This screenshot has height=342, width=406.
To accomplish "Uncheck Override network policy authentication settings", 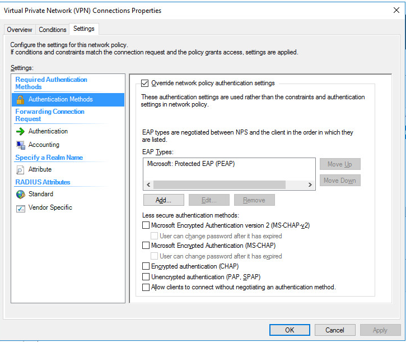I will pyautogui.click(x=145, y=84).
